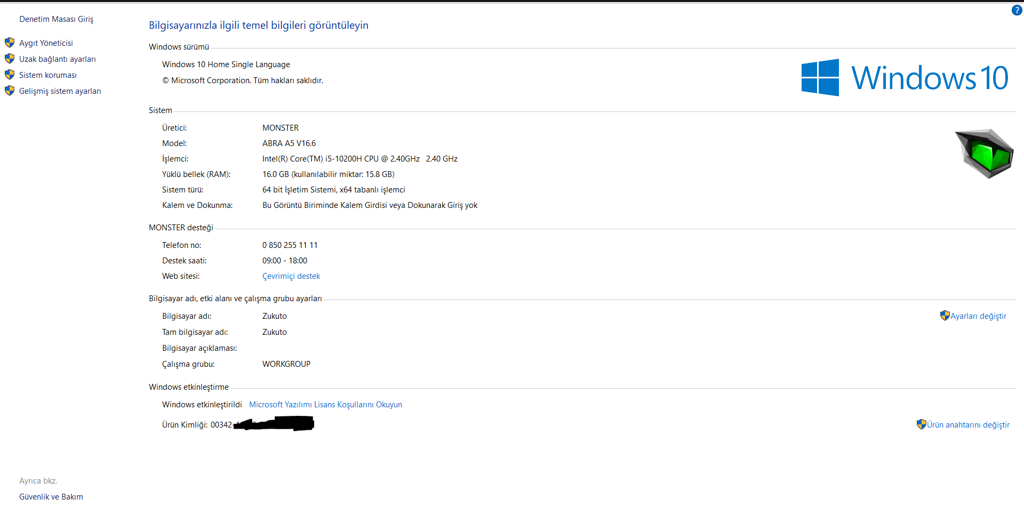Viewport: 1024px width, 515px height.
Task: Open Sistem koruması settings
Action: [x=48, y=75]
